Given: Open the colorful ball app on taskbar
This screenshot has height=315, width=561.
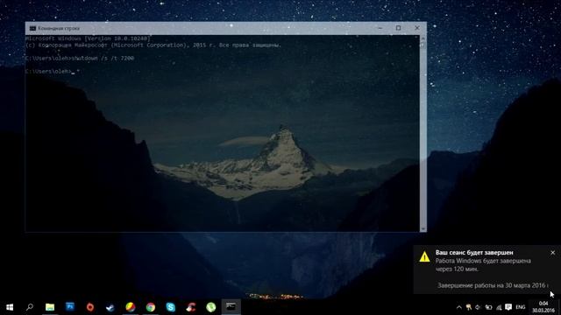Looking at the screenshot, I should (131, 307).
